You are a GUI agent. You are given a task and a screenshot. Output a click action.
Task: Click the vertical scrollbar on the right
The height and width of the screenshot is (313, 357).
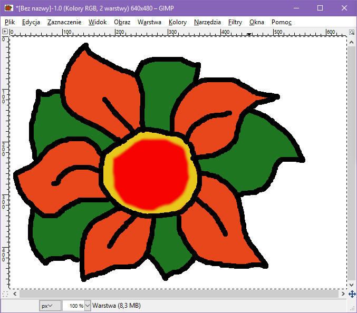[352, 158]
